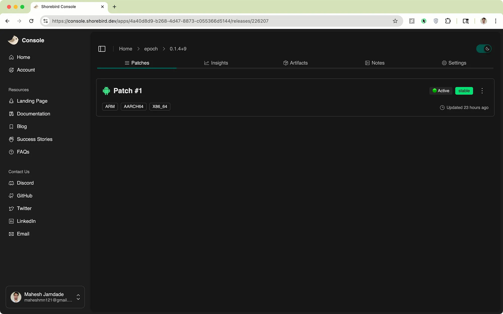The image size is (503, 314).
Task: Switch to the Artifacts tab
Action: tap(295, 63)
